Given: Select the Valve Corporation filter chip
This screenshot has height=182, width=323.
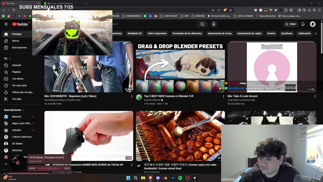Looking at the screenshot, I should 157,33.
